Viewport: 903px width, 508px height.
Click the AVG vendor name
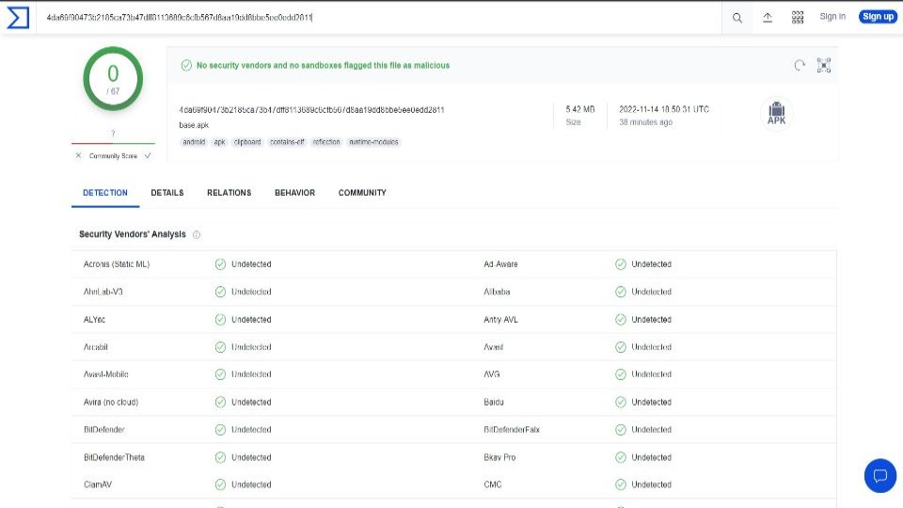(492, 373)
